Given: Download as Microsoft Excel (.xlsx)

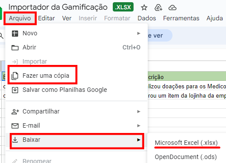Looking at the screenshot, I should tap(186, 143).
